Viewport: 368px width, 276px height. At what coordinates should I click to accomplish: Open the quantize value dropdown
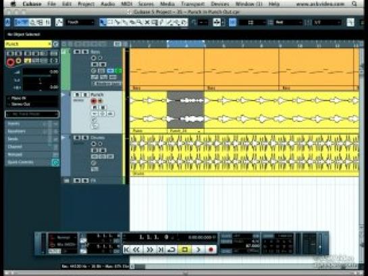pos(327,22)
